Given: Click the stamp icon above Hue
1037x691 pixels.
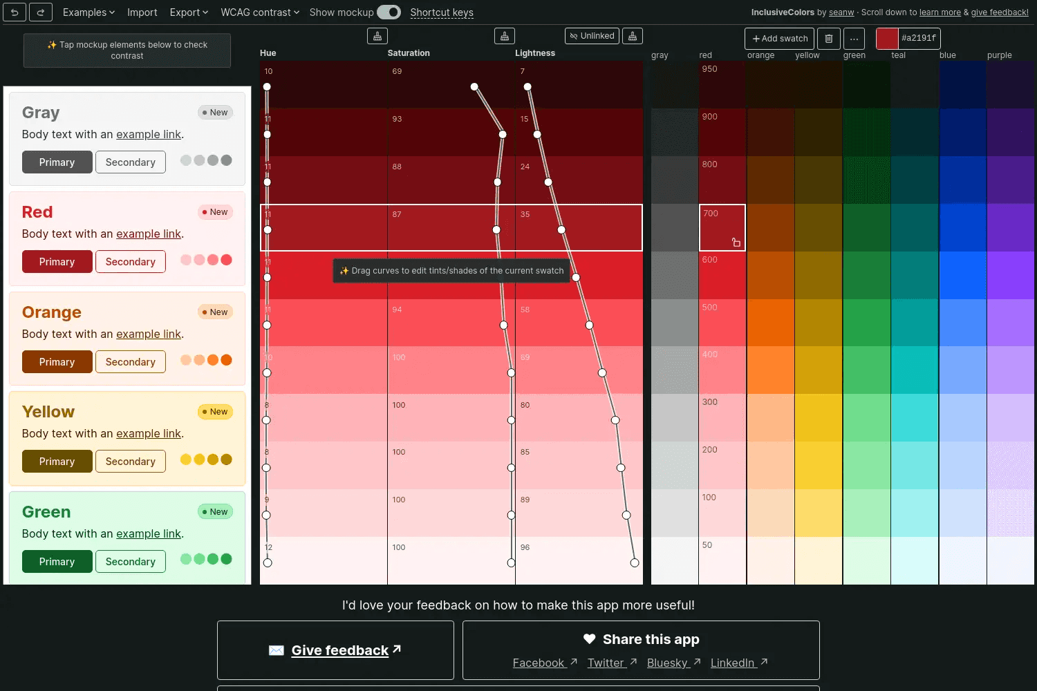Looking at the screenshot, I should (377, 36).
